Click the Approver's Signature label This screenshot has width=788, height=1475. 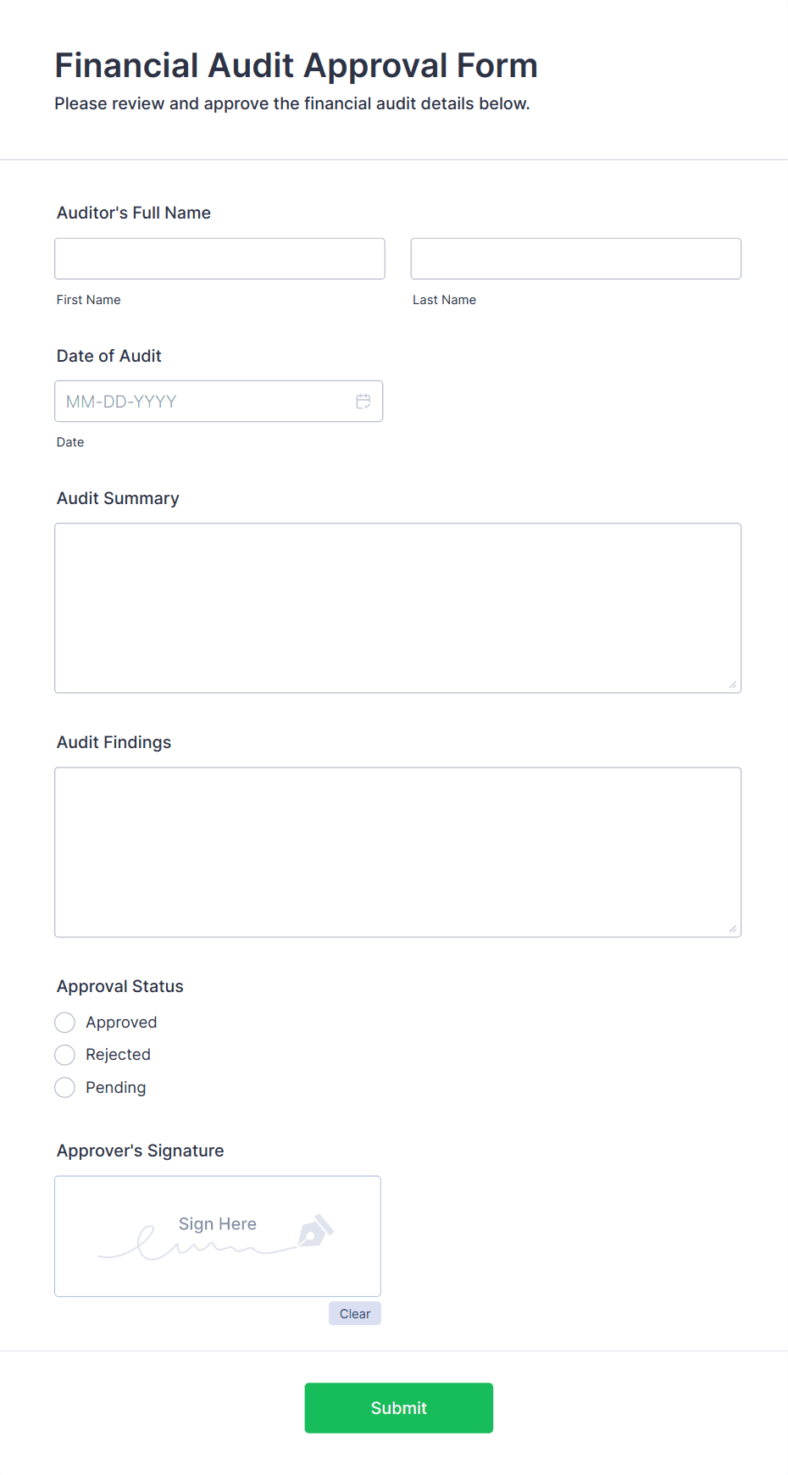pyautogui.click(x=141, y=1151)
